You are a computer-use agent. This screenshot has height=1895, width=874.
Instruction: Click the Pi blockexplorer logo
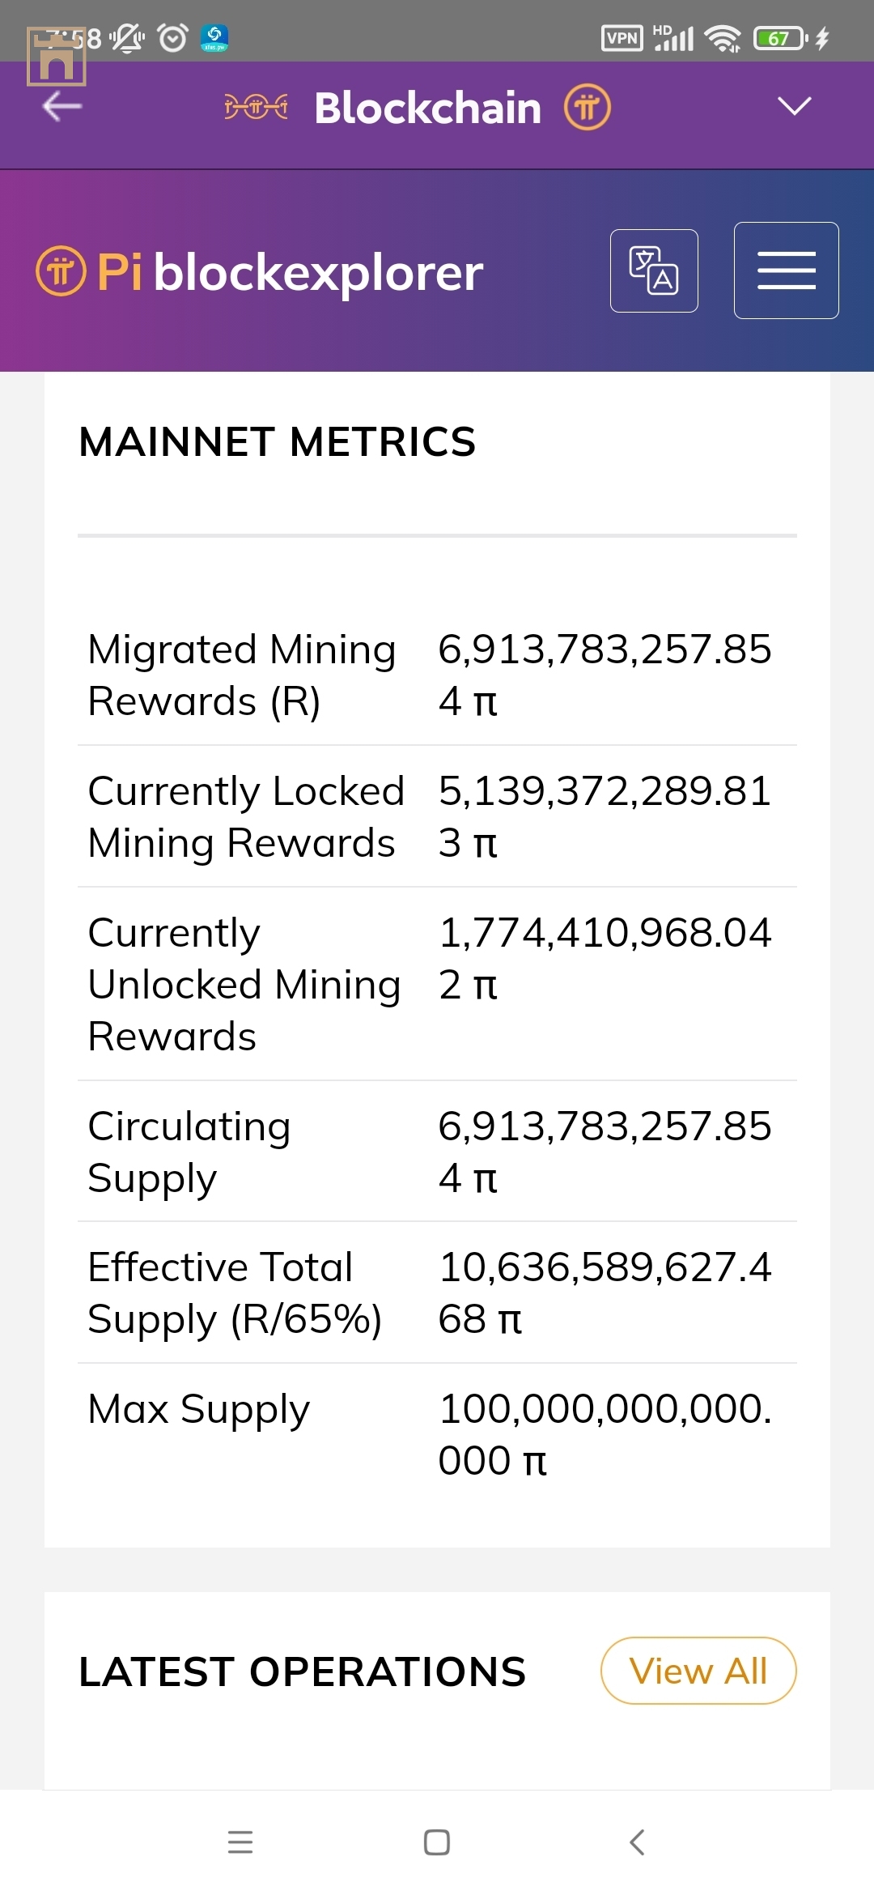260,271
